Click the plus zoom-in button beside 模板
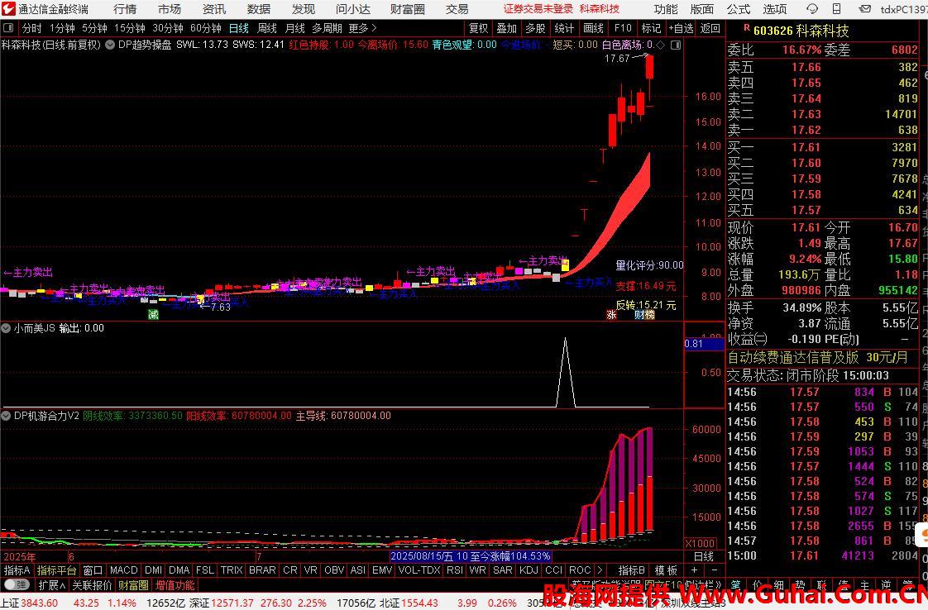 pos(694,570)
